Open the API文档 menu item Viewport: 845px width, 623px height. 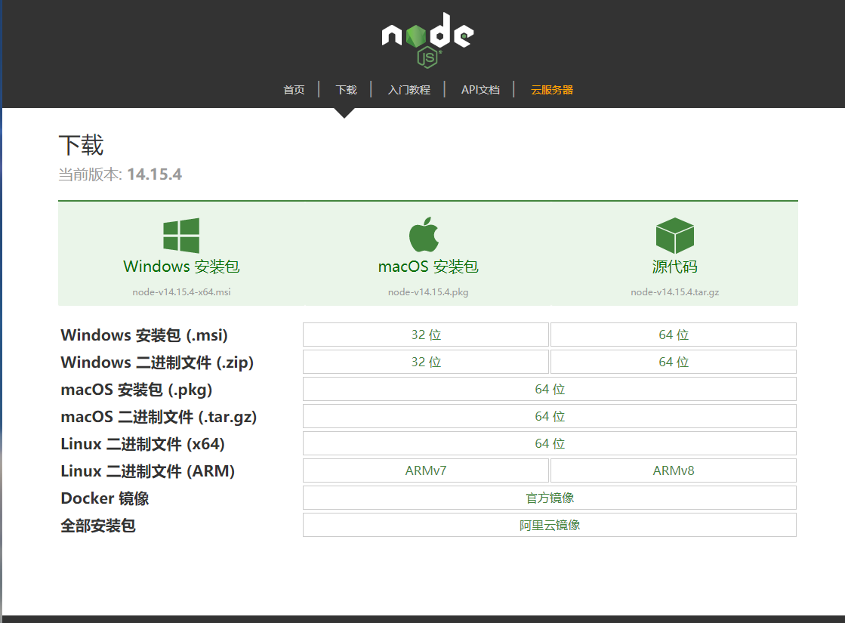tap(480, 90)
